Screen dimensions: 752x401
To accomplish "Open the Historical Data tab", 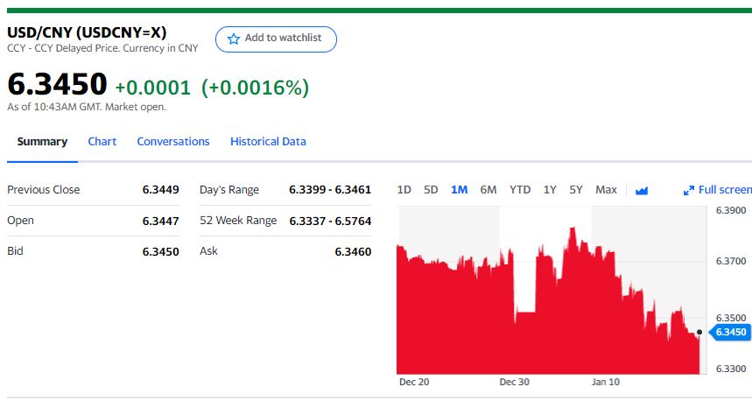I will click(268, 141).
